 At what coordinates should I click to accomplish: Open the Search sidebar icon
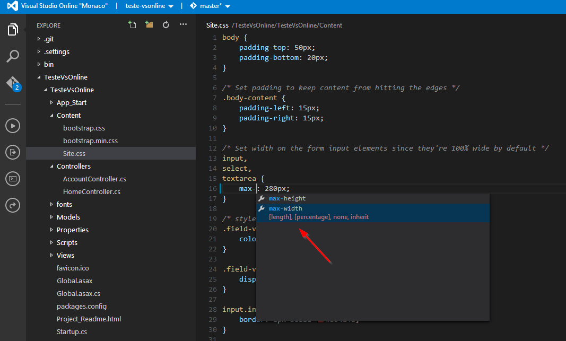[13, 56]
